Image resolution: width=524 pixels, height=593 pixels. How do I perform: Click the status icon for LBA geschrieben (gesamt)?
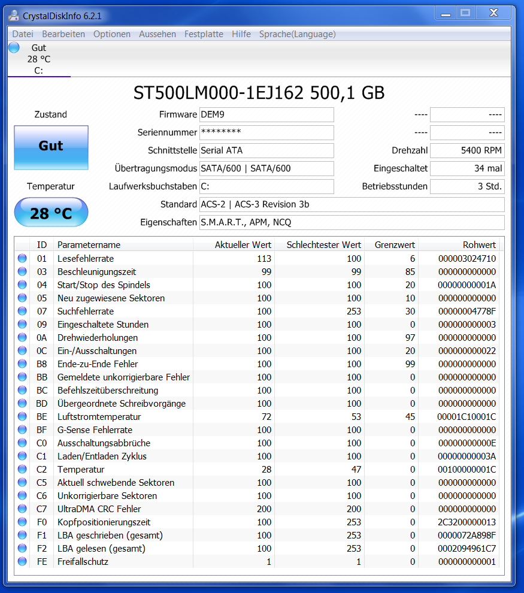click(x=22, y=535)
